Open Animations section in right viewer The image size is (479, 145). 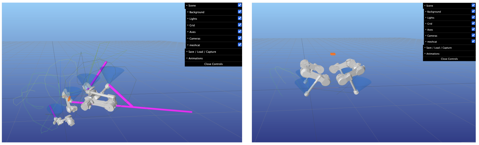pyautogui.click(x=433, y=54)
